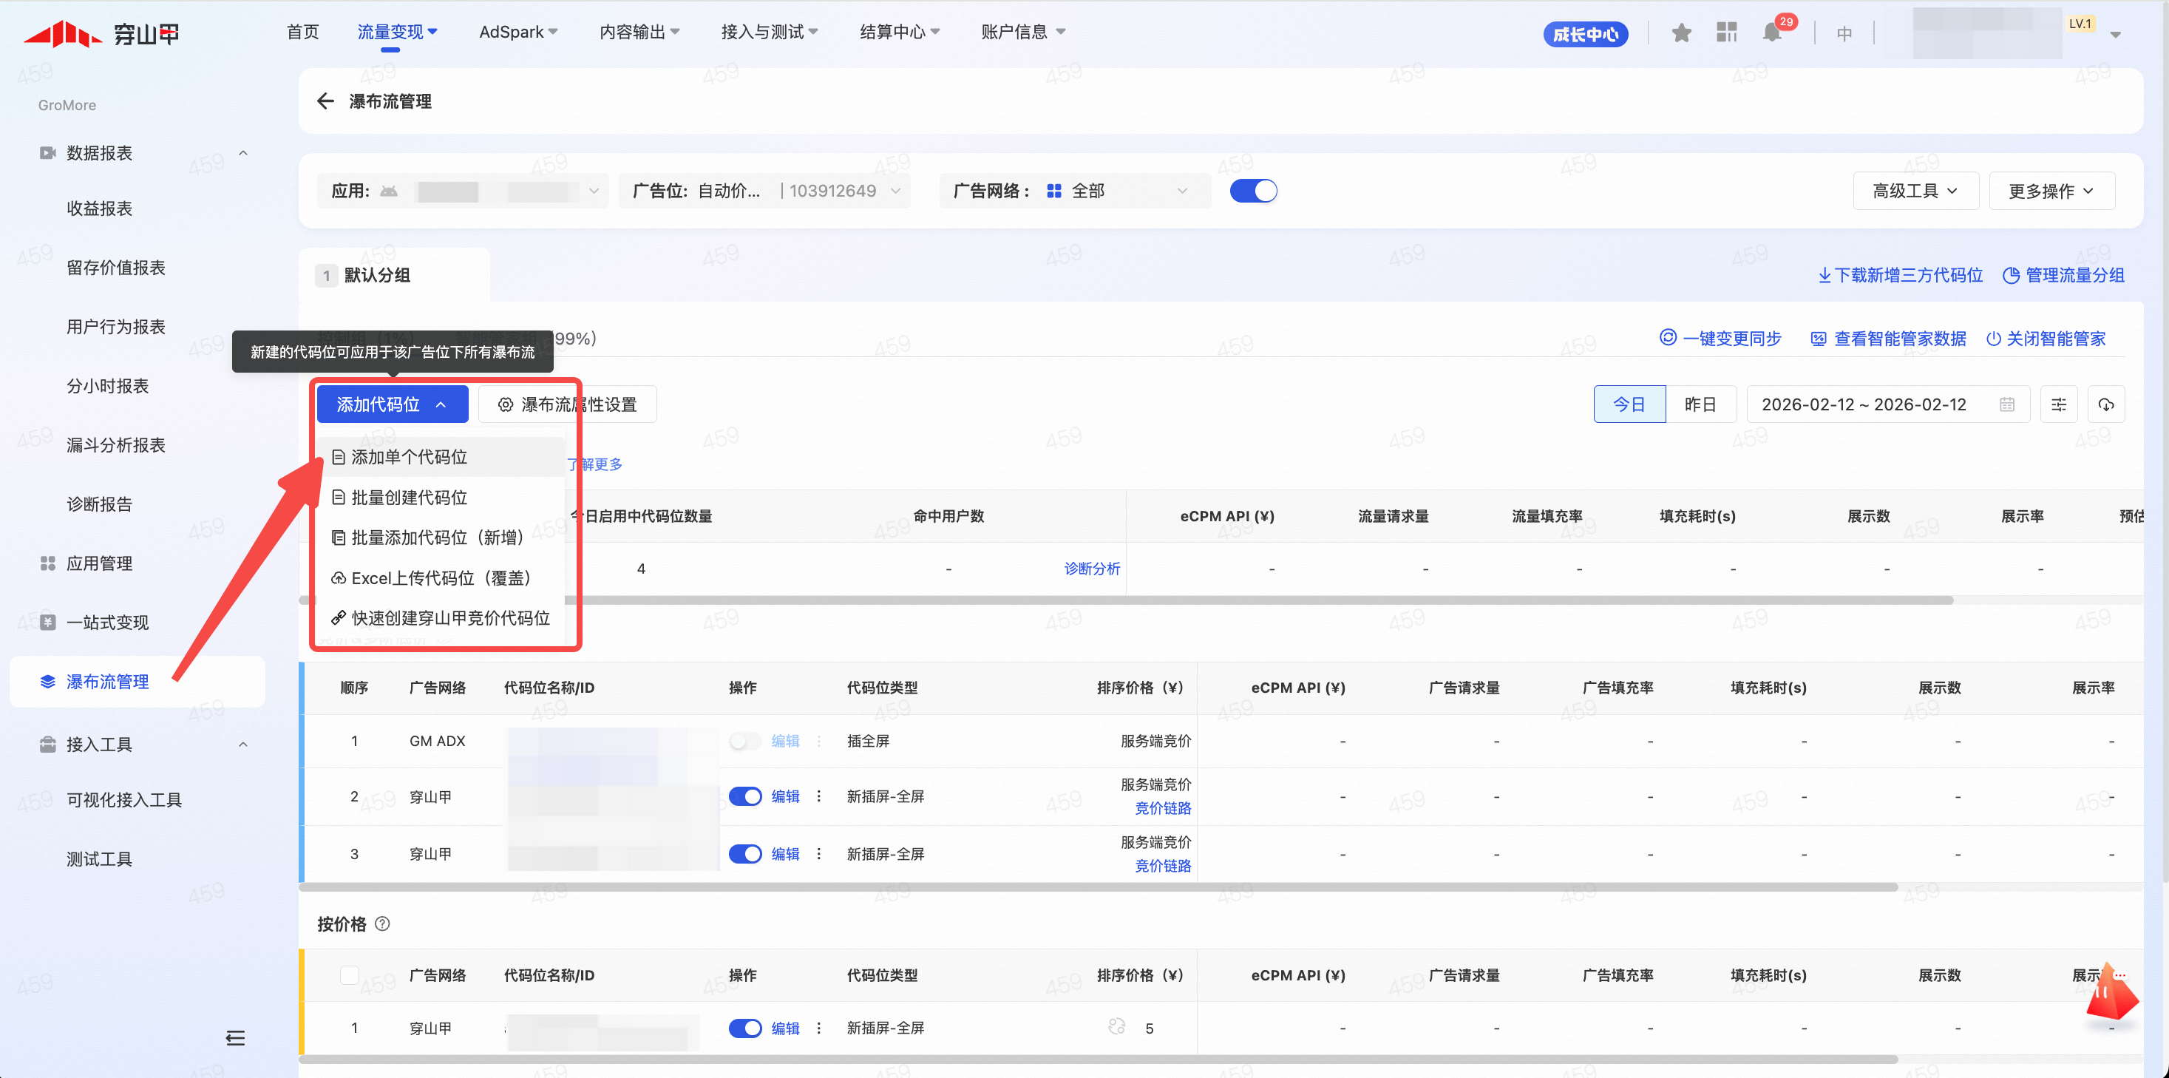Open the notifications bell icon
Image resolution: width=2169 pixels, height=1078 pixels.
pyautogui.click(x=1771, y=33)
